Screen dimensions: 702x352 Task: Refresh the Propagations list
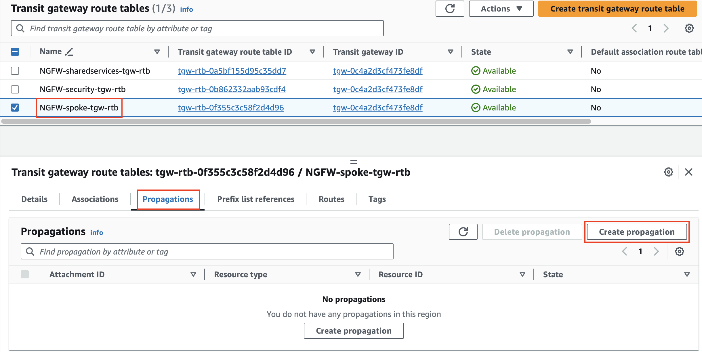(463, 232)
